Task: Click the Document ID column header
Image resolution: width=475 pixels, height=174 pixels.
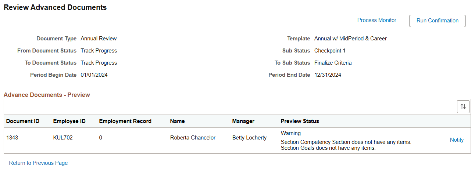Action: (x=23, y=121)
